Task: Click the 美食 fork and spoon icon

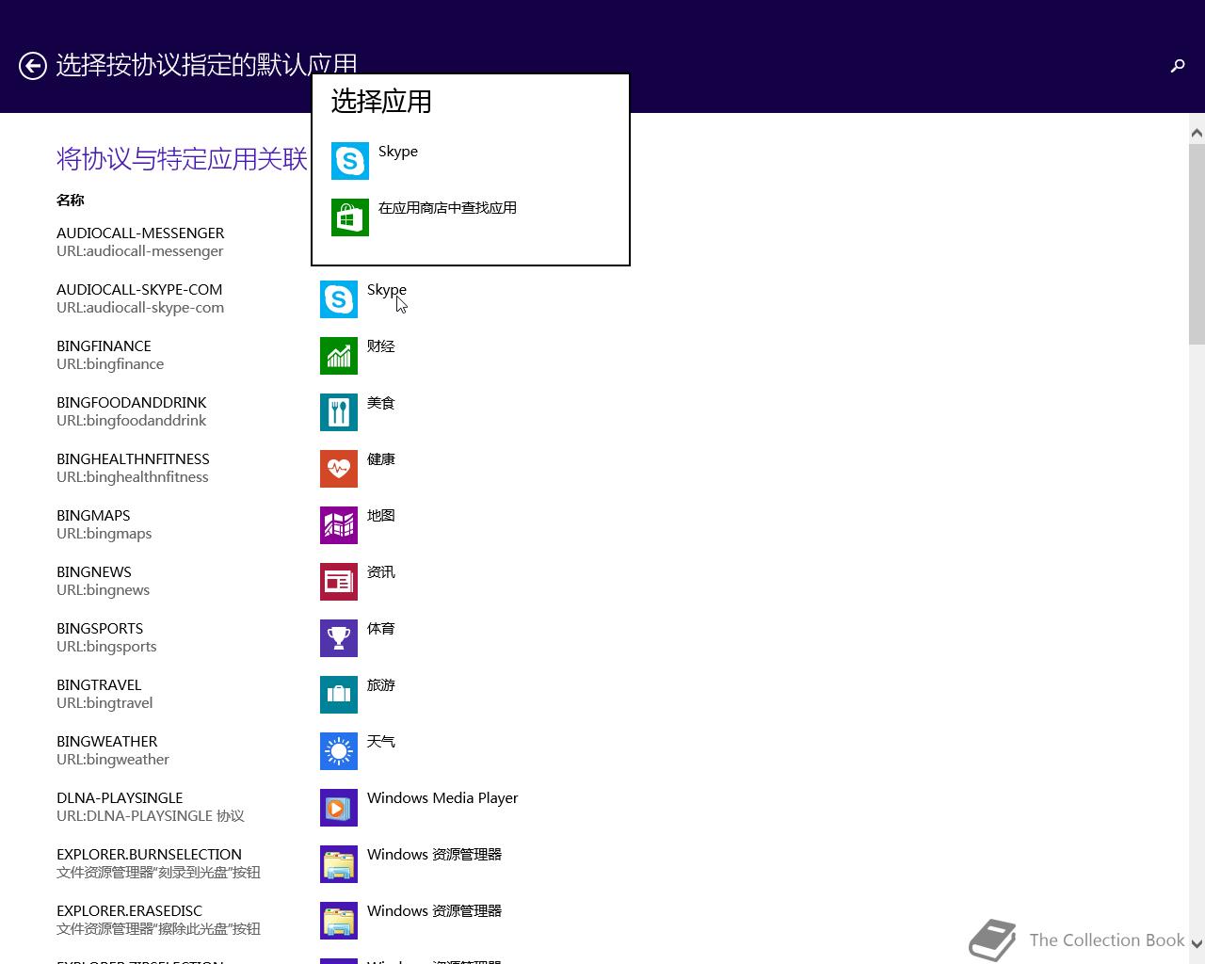Action: pos(339,412)
